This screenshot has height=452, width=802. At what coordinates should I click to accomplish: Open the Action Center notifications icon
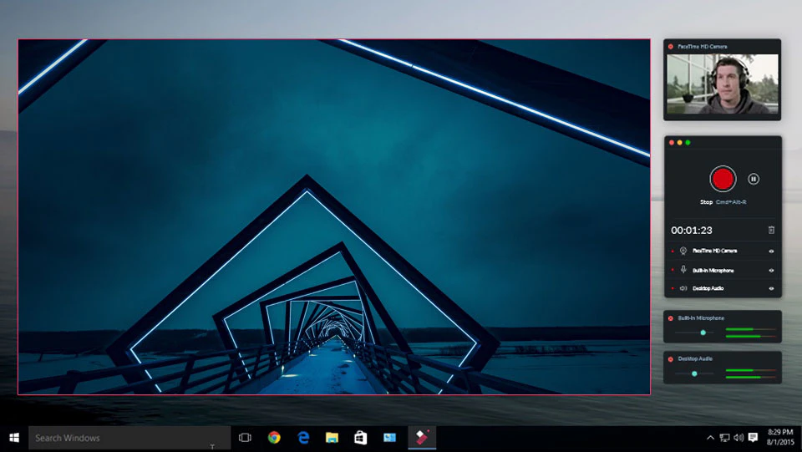(x=753, y=438)
